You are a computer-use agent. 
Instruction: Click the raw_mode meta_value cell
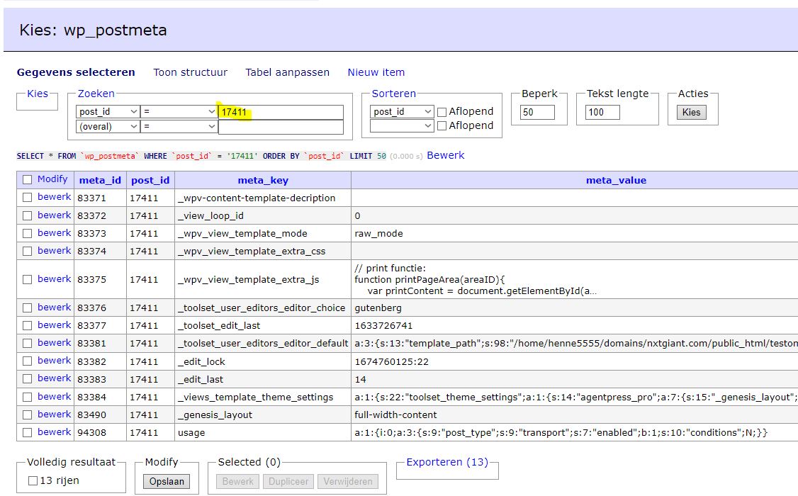(x=575, y=234)
